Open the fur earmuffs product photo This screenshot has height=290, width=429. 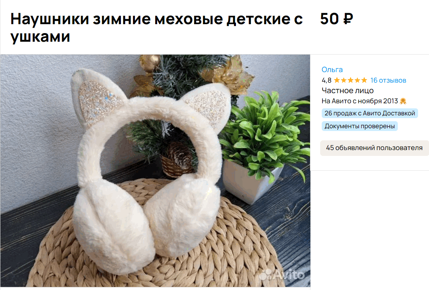155,171
